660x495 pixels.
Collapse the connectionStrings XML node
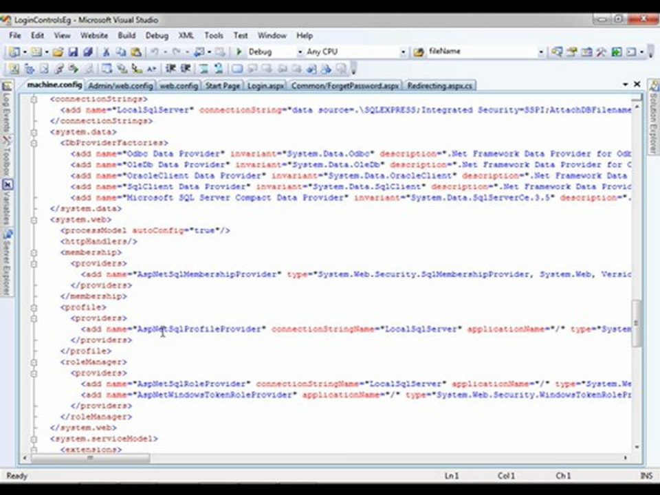click(x=34, y=99)
